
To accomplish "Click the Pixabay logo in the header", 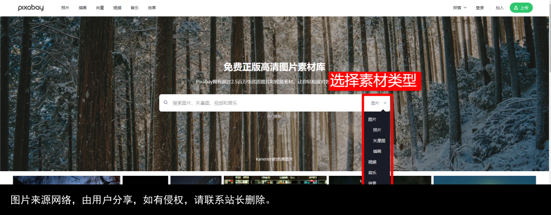I will pos(31,8).
